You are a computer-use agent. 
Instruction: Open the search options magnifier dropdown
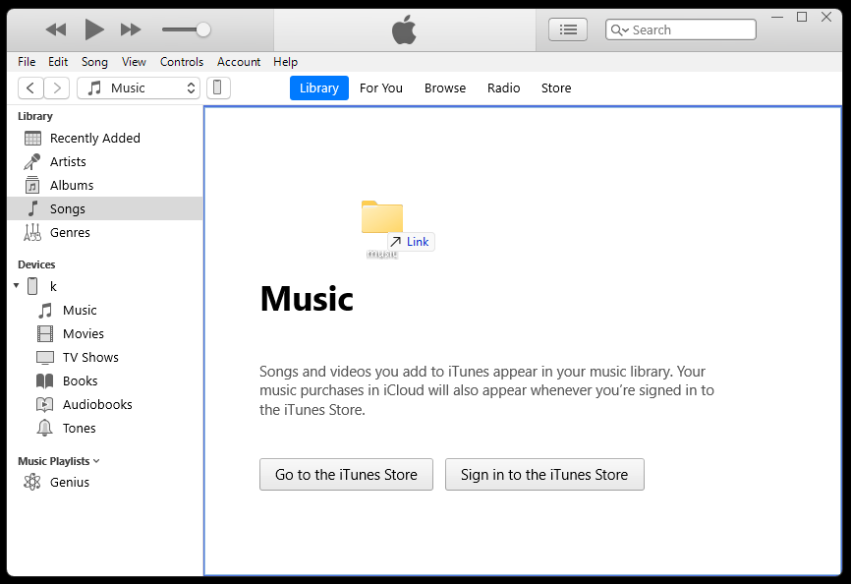619,29
